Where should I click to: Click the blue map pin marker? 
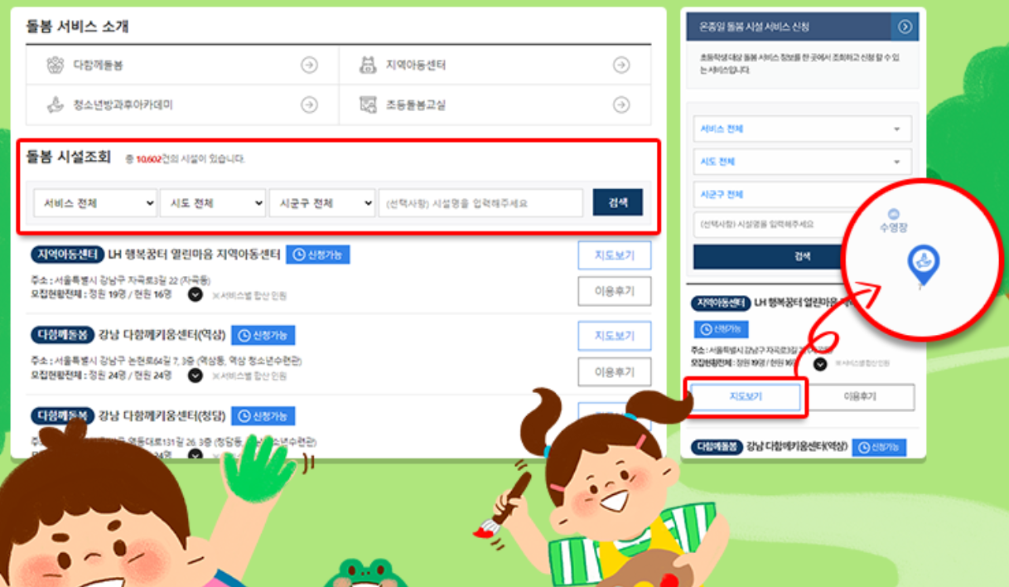pos(923,264)
